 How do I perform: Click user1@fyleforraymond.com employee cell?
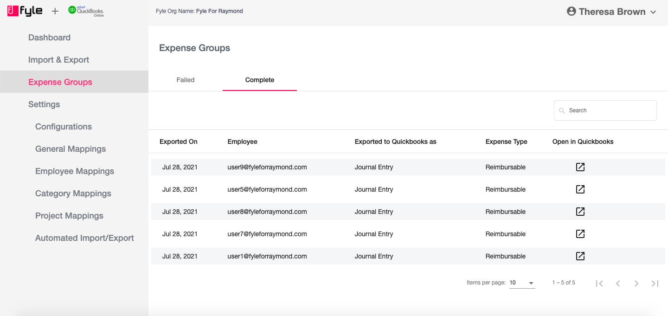tap(267, 256)
